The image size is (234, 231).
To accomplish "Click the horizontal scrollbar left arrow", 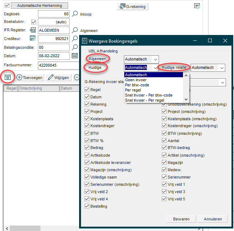I will 7,228.
